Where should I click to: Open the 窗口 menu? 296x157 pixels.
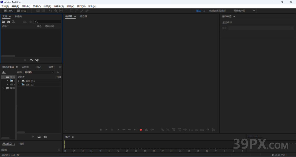tap(81, 6)
